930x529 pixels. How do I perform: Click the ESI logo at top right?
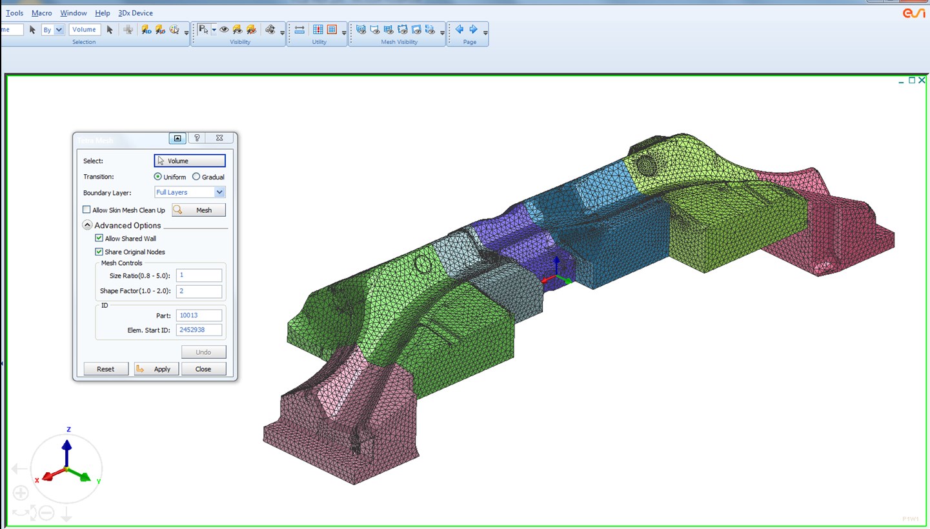pos(914,13)
